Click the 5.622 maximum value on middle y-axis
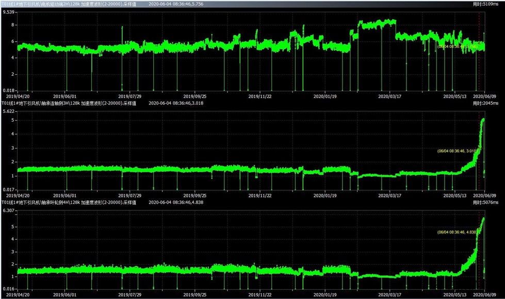Image resolution: width=505 pixels, height=299 pixels. [x=9, y=111]
